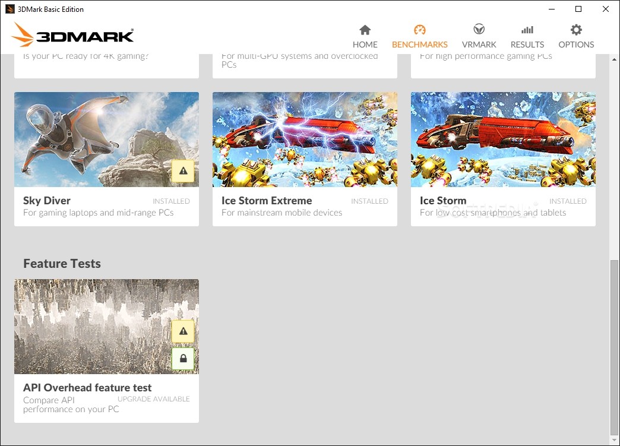The image size is (620, 446).
Task: Open the API Overhead feature test thumbnail
Action: point(106,327)
